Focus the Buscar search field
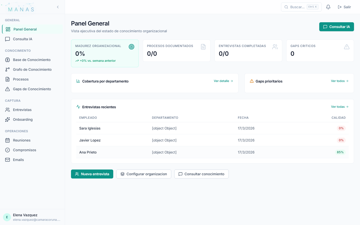Screen dimensions: 360x225 click(x=297, y=7)
